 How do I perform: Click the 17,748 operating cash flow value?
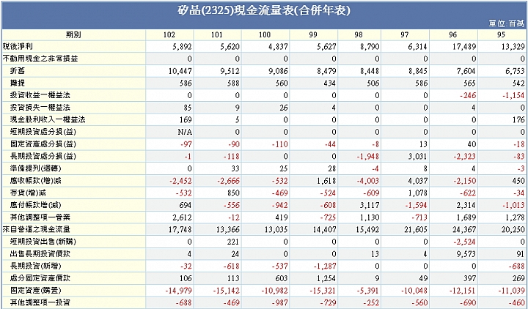pyautogui.click(x=180, y=230)
